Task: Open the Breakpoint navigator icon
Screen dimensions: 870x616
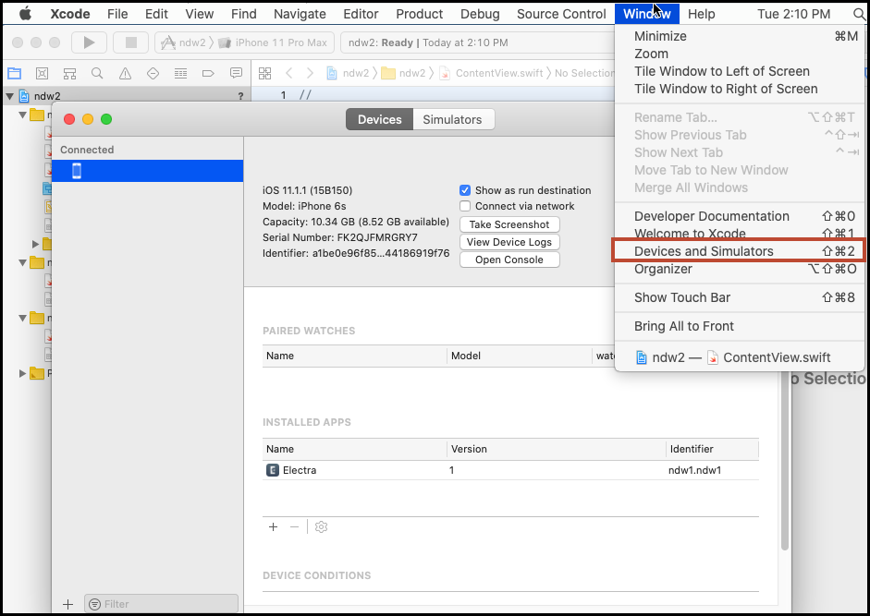Action: 208,73
